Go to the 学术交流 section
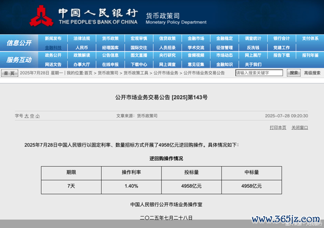This screenshot has width=324, height=228. [x=196, y=48]
